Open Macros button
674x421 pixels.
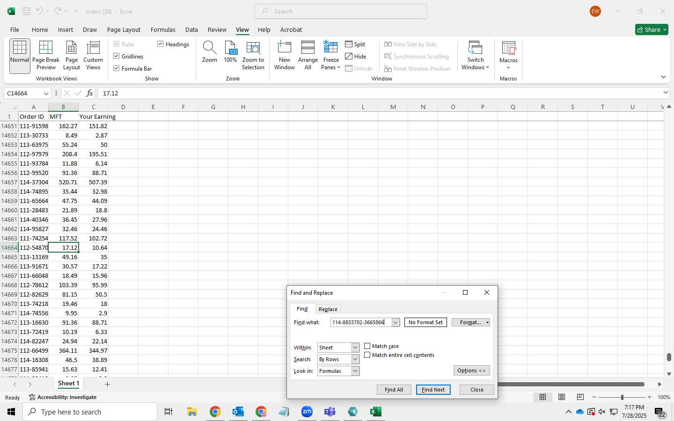[x=508, y=56]
